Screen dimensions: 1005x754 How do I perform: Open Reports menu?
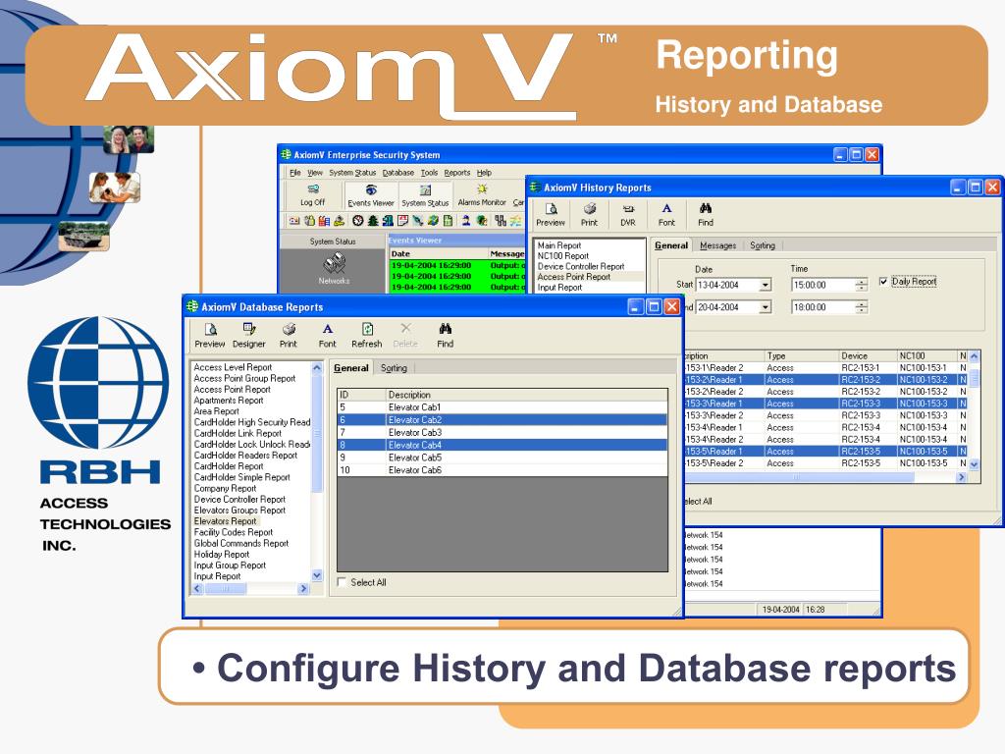457,173
